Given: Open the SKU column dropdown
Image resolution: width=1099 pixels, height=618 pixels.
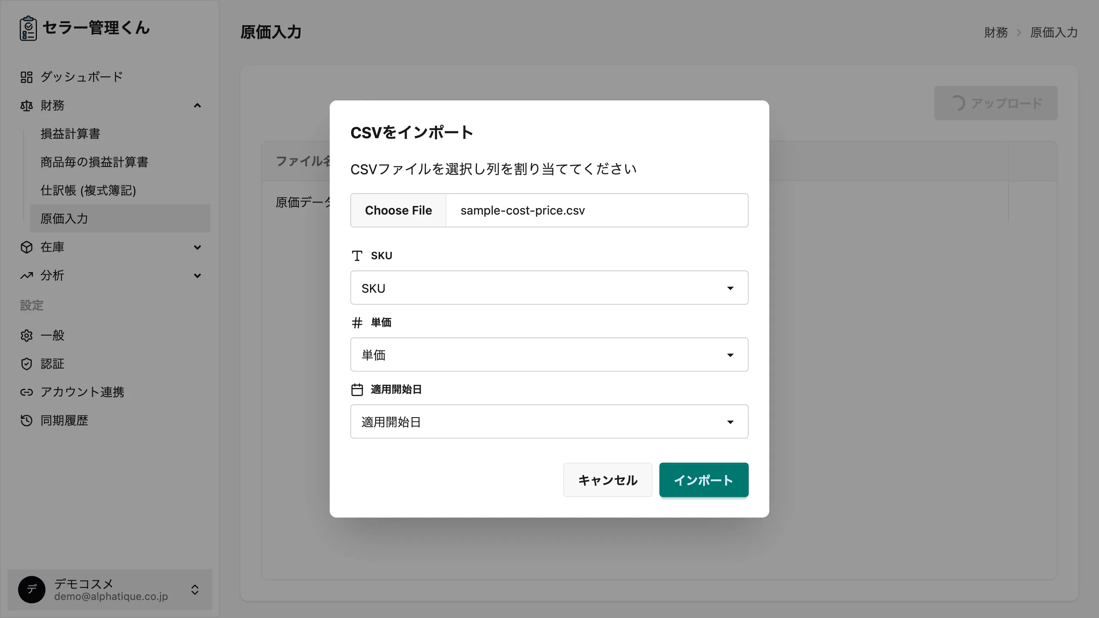Looking at the screenshot, I should (x=549, y=288).
